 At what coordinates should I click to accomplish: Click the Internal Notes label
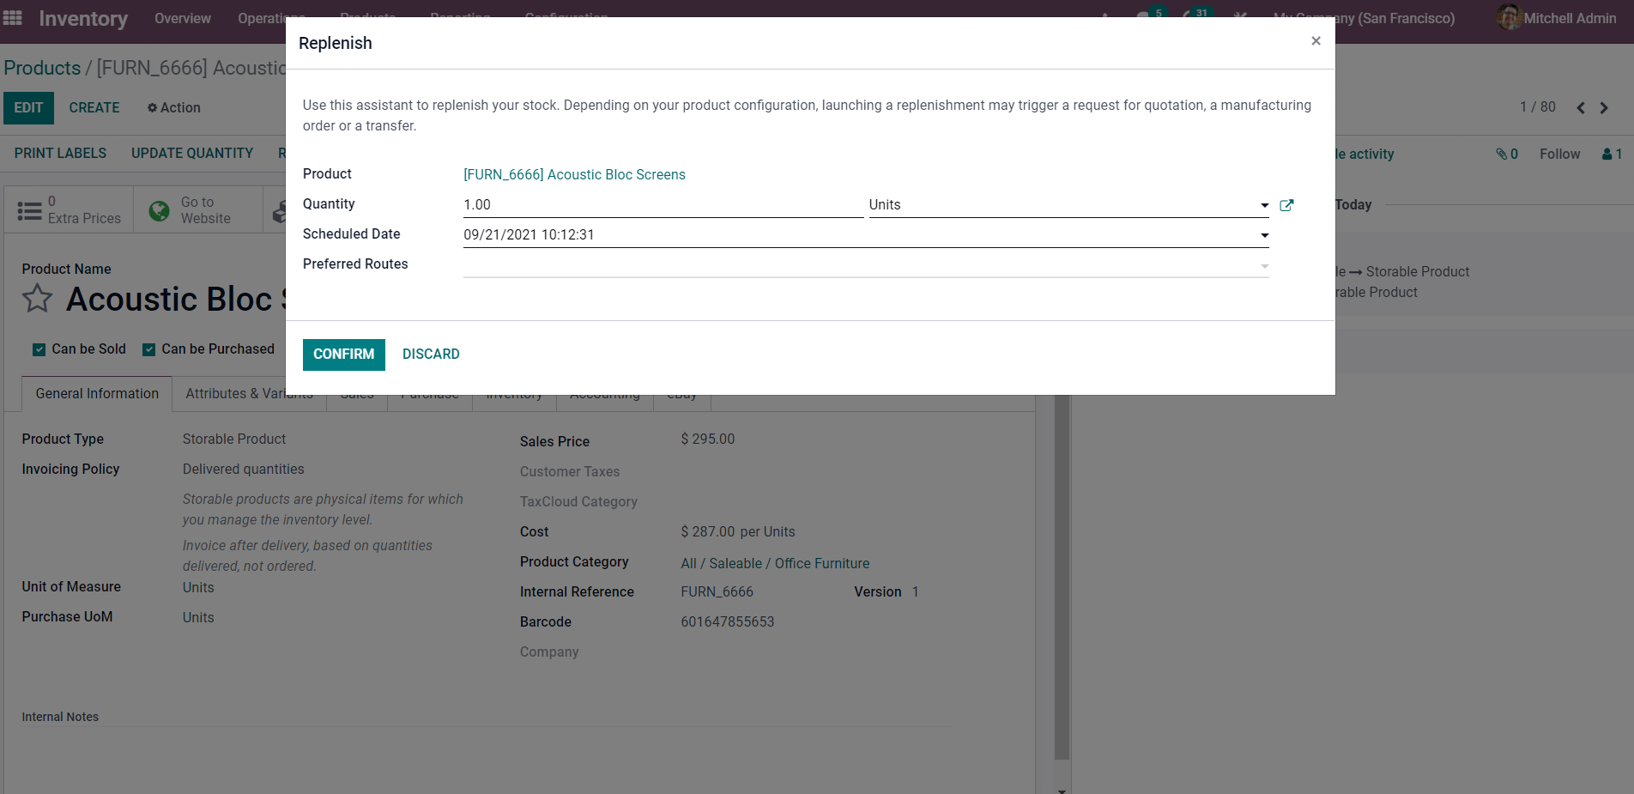(60, 717)
